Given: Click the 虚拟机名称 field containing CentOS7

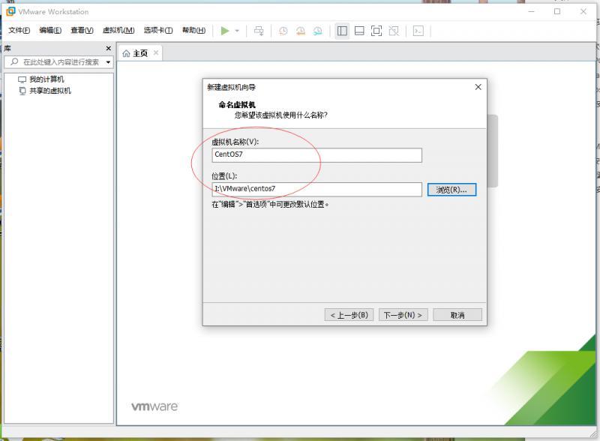Looking at the screenshot, I should click(x=316, y=155).
